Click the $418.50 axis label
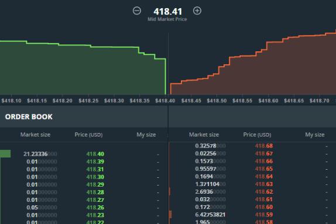This screenshot has height=224, width=336. pyautogui.click(x=217, y=100)
